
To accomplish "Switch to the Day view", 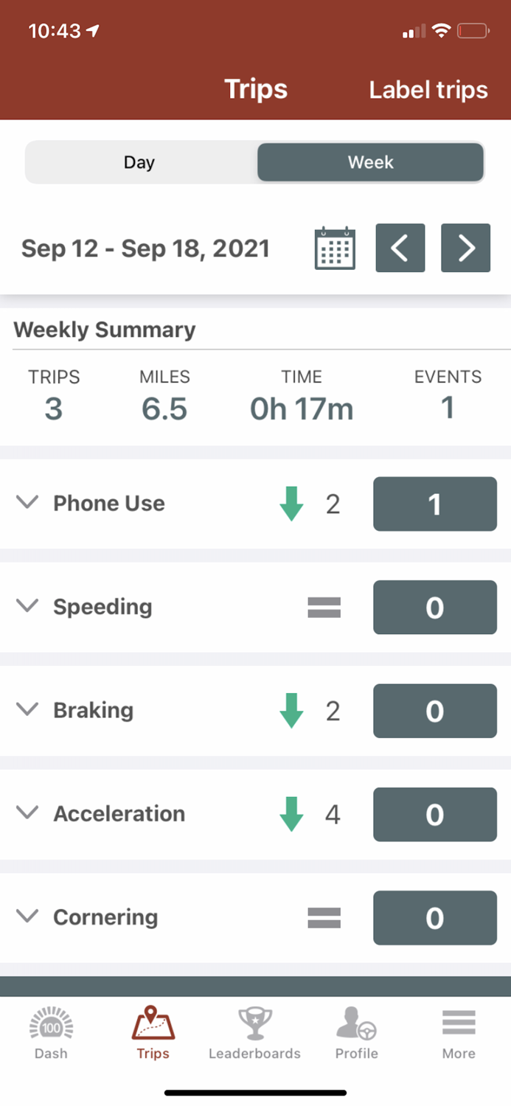I will (x=139, y=162).
